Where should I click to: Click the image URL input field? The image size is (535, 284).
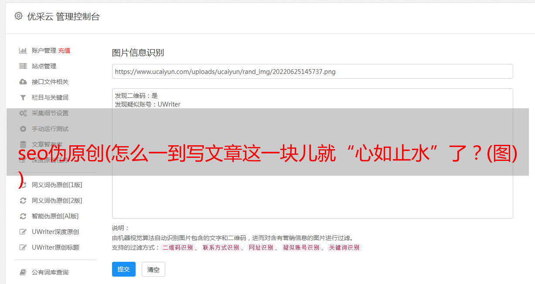click(x=312, y=71)
